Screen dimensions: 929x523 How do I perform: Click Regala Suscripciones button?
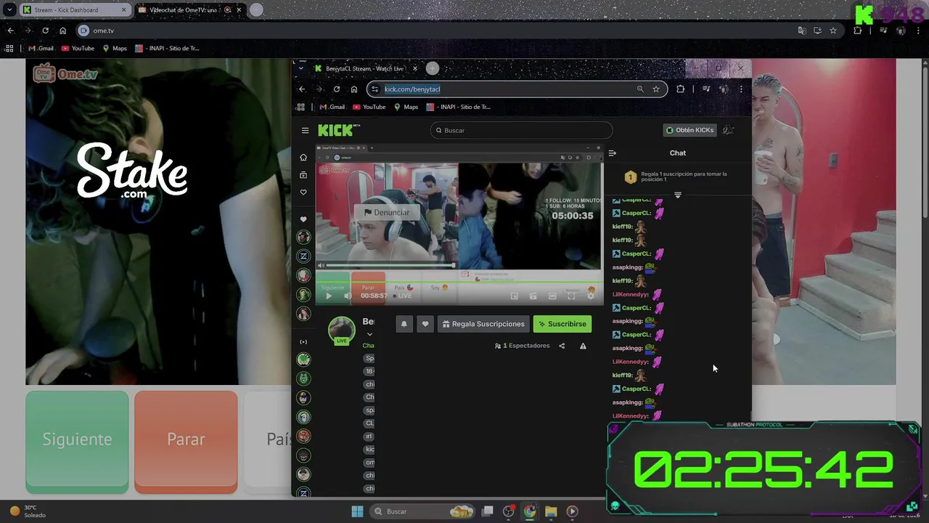click(x=483, y=324)
